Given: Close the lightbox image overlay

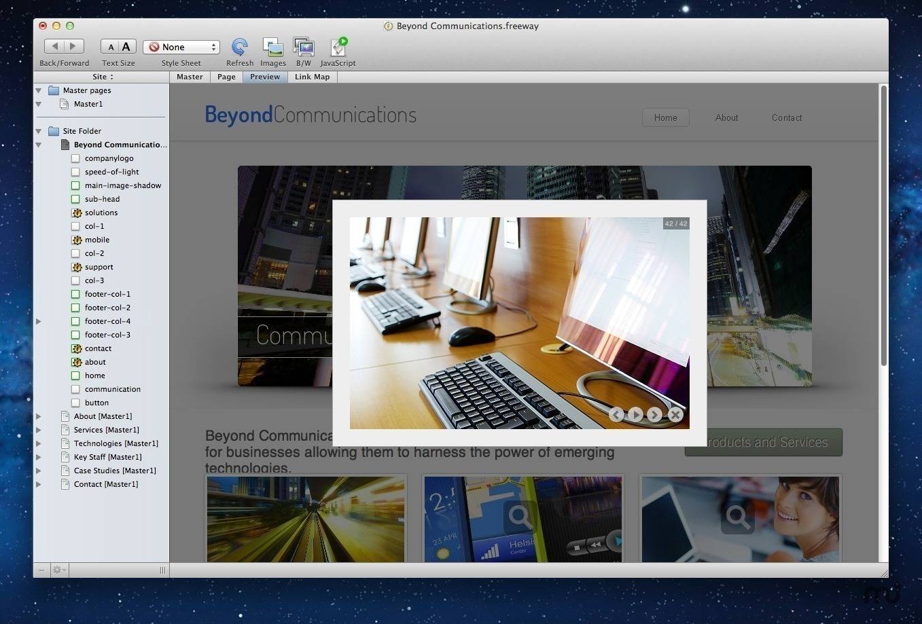Looking at the screenshot, I should coord(675,414).
